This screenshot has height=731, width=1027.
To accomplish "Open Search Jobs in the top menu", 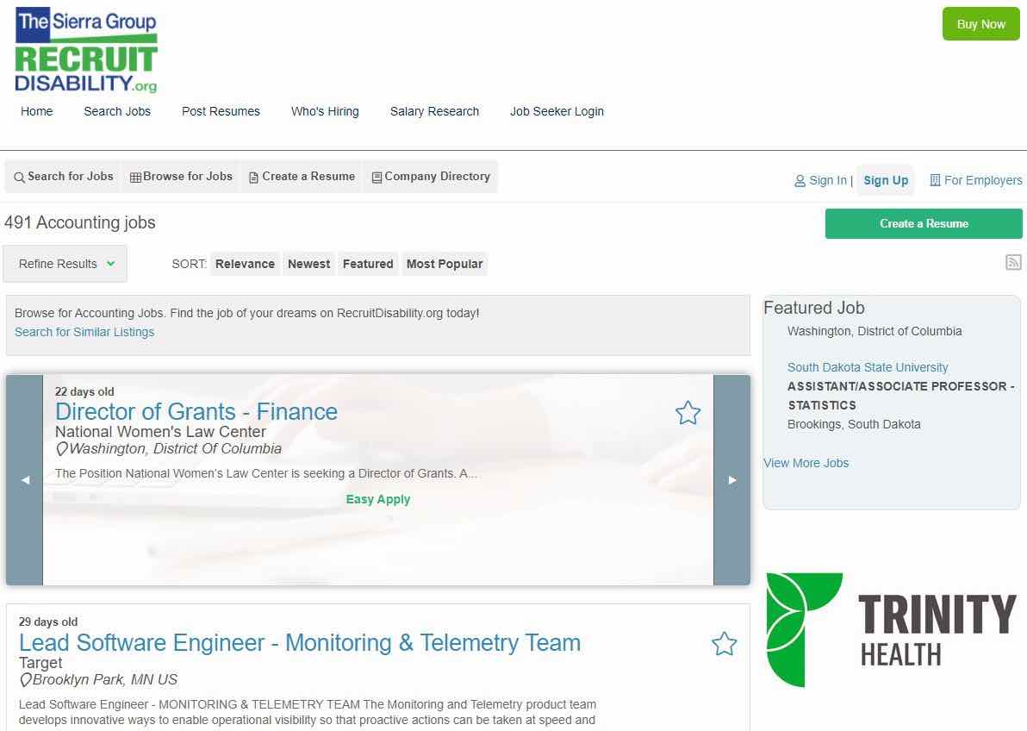I will (117, 111).
